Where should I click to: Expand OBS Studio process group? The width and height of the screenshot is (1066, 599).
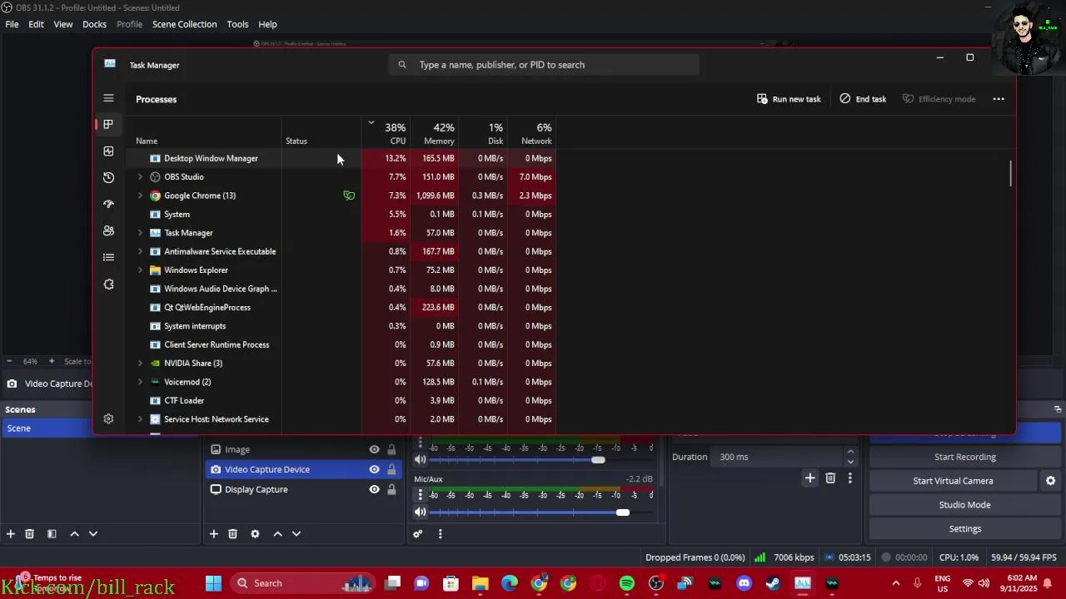coord(140,177)
